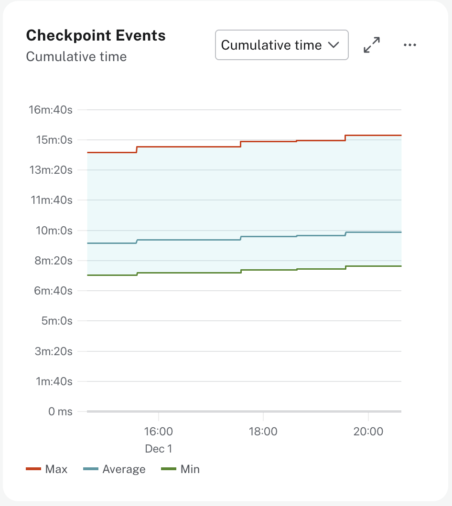Screen dimensions: 452x506
Task: Click the Checkpoint Events title
Action: (96, 35)
